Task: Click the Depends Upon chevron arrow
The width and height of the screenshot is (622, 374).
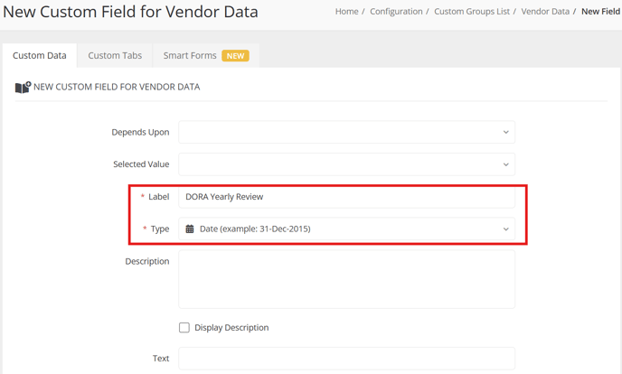Action: tap(505, 132)
